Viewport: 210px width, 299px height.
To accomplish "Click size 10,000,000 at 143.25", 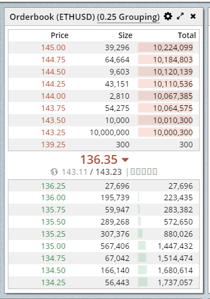I will pos(110,132).
